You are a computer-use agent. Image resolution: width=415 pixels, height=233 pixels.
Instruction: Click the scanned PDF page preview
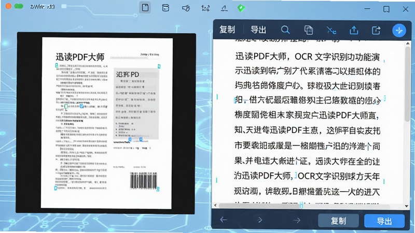point(107,123)
